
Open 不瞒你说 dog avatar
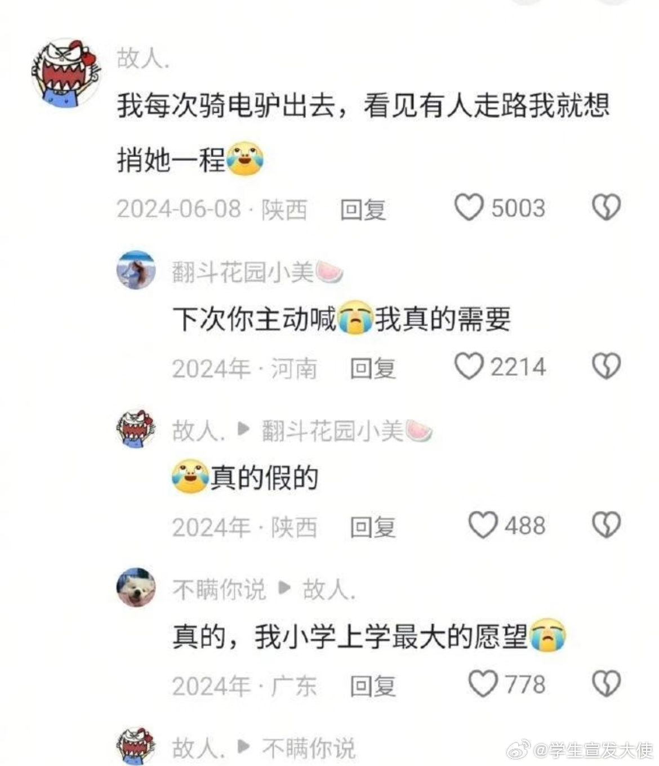tap(136, 587)
